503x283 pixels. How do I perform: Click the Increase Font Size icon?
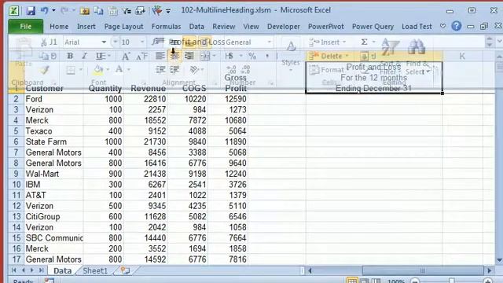point(126,57)
